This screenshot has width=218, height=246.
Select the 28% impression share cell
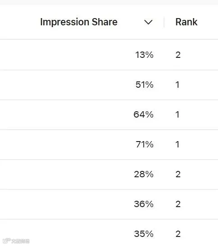(x=144, y=174)
